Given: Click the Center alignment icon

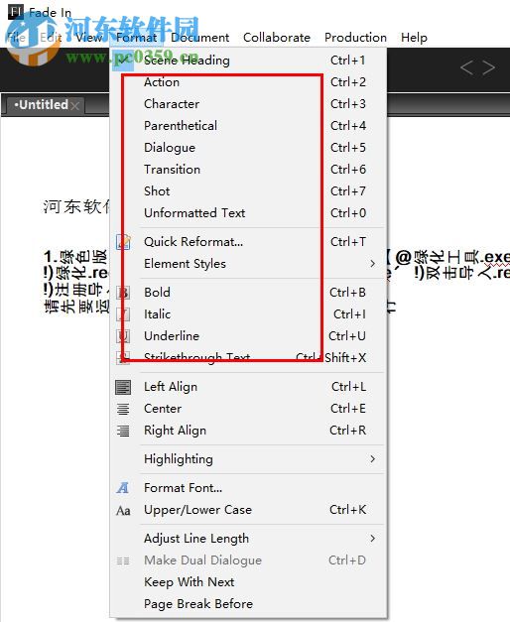Looking at the screenshot, I should 123,409.
